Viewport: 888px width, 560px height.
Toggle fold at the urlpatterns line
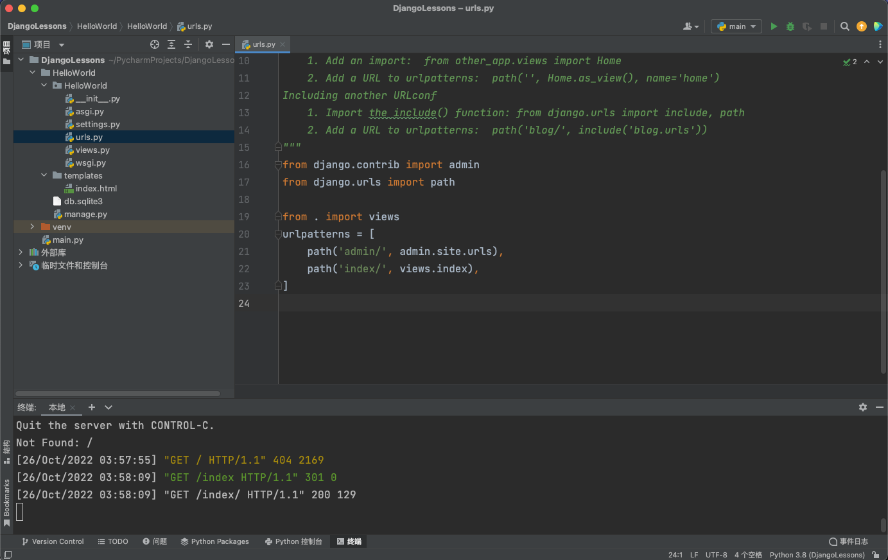278,234
